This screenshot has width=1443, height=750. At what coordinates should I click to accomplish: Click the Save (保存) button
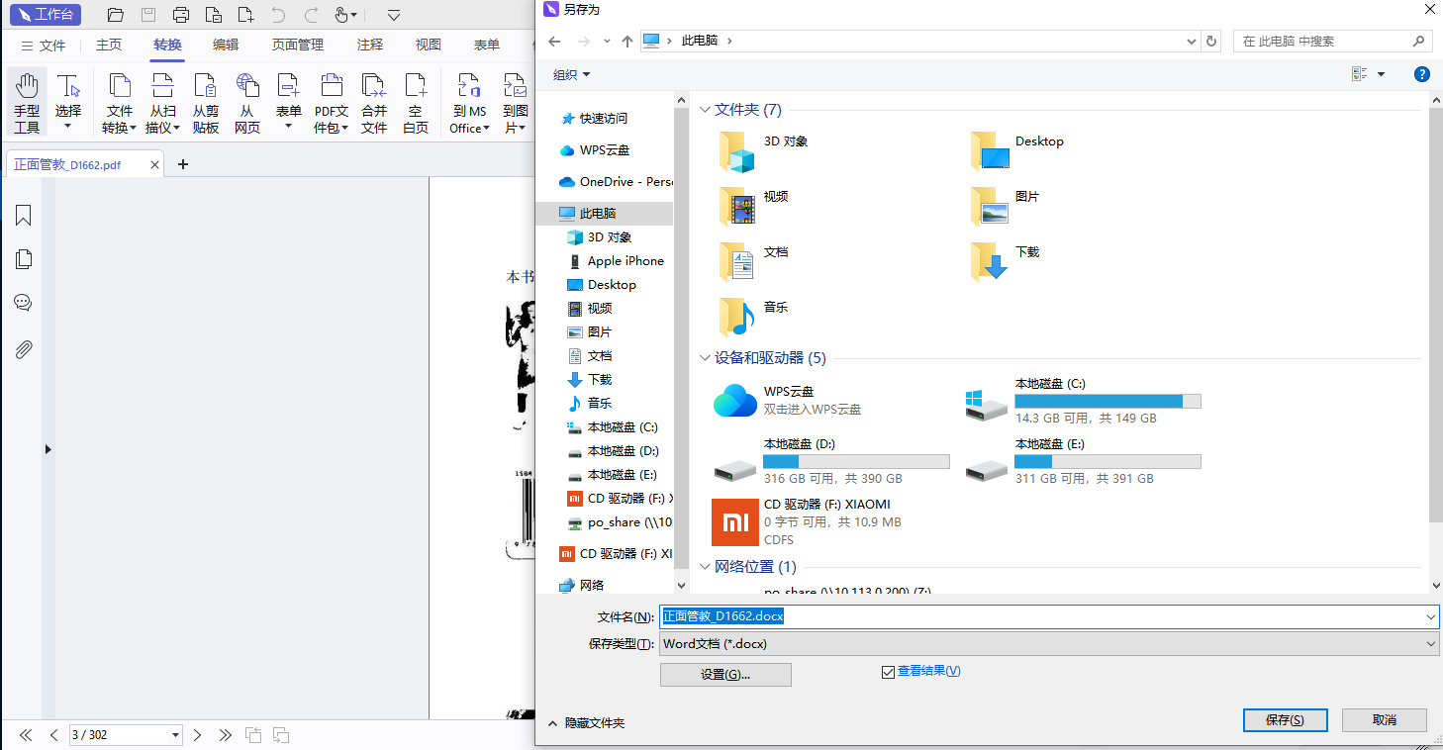pyautogui.click(x=1285, y=720)
